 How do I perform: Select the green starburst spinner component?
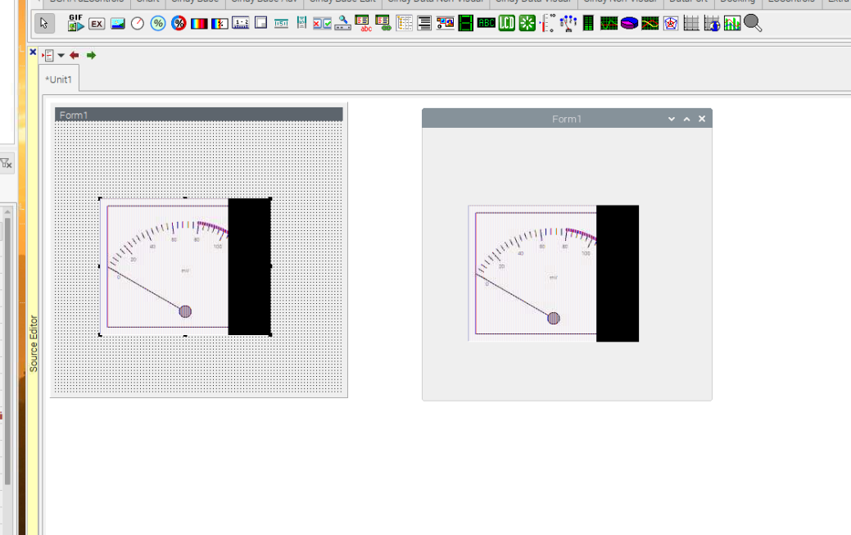click(527, 24)
